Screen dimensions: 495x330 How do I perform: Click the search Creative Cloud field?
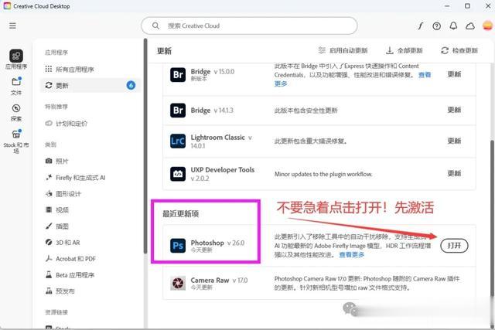point(249,26)
